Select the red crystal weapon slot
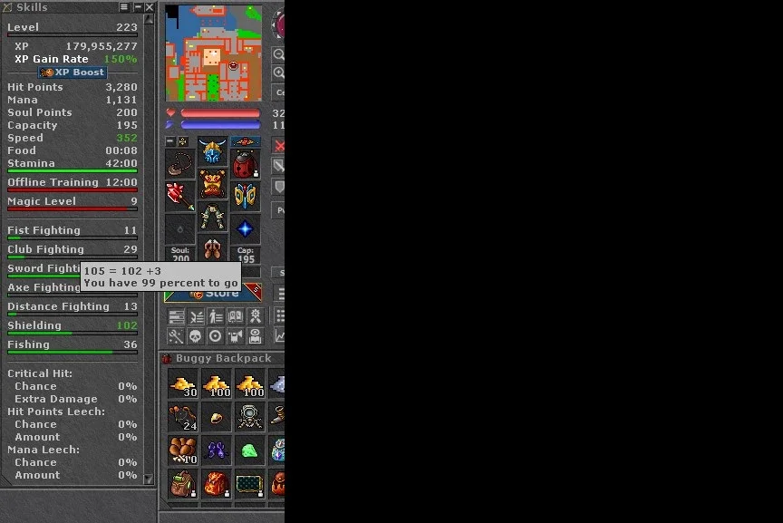Viewport: 783px width, 523px height. pyautogui.click(x=180, y=197)
